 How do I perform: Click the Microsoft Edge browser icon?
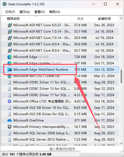tap(10, 57)
